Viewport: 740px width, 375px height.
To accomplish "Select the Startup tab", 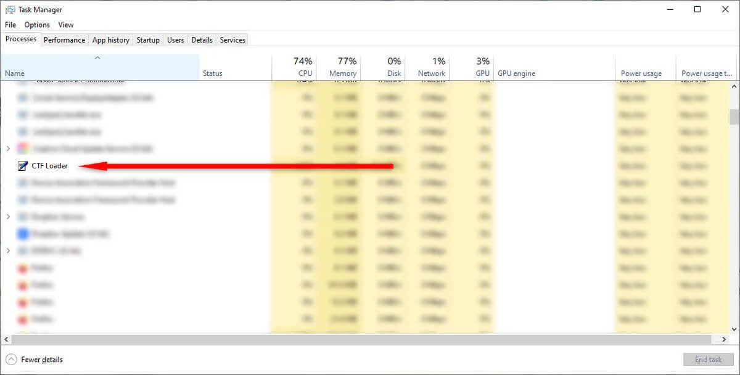I will (x=148, y=39).
